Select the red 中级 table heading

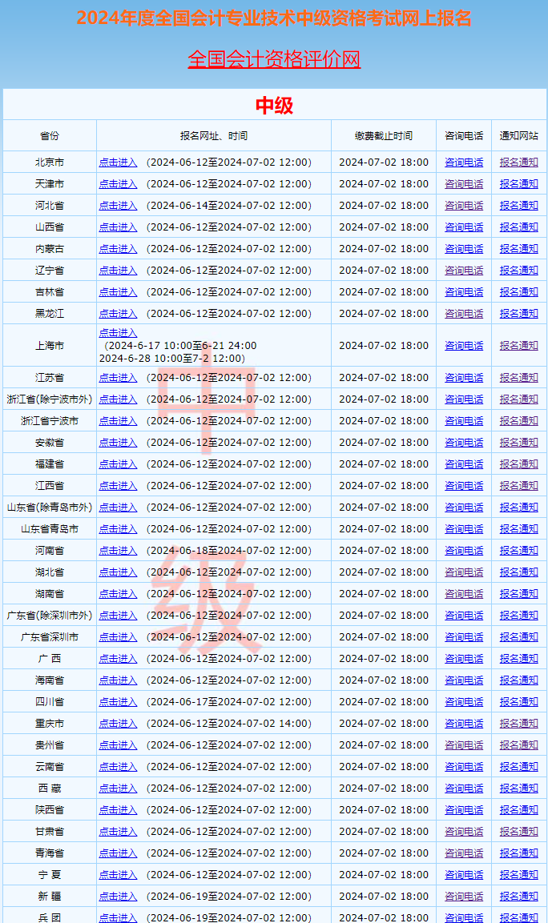click(274, 106)
